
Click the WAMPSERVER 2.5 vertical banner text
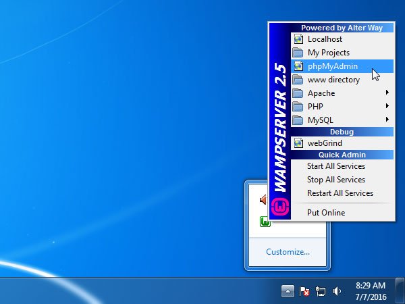coord(280,128)
